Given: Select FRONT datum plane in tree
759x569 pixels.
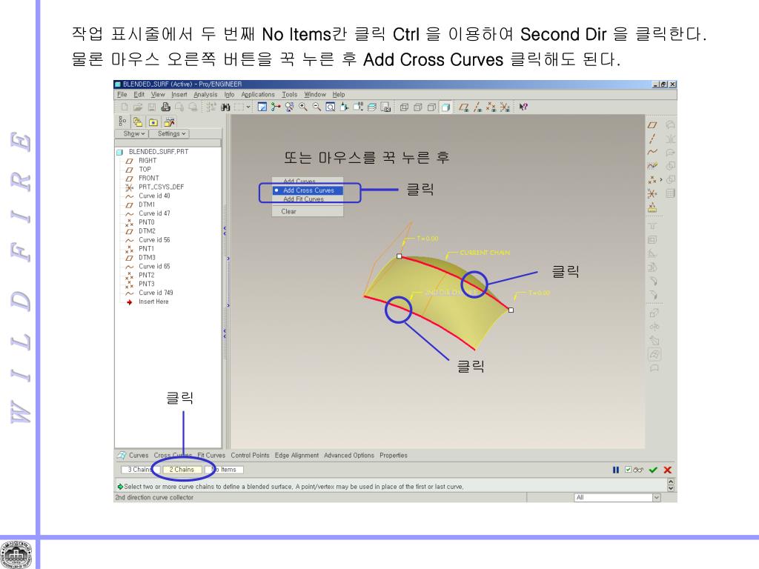Looking at the screenshot, I should 148,178.
